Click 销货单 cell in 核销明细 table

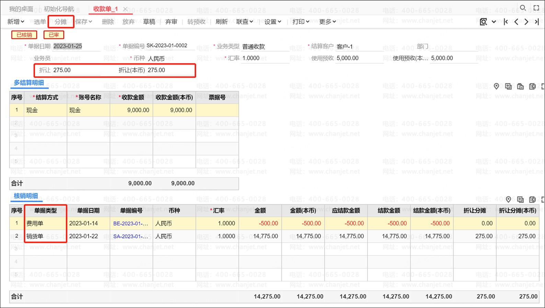45,236
